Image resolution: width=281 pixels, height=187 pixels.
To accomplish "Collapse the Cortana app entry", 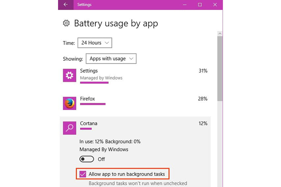I will (x=144, y=123).
